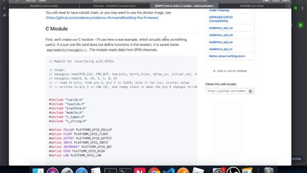This screenshot has width=307, height=173.
Task: Switch to NodeMCU custom builds tab
Action: coord(44,6)
